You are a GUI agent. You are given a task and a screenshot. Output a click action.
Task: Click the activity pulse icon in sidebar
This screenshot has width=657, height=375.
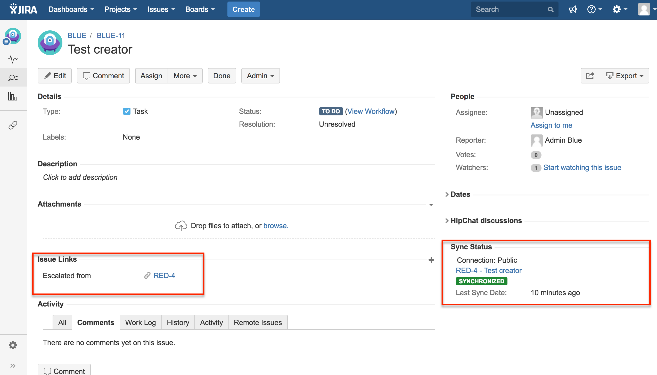pos(13,59)
